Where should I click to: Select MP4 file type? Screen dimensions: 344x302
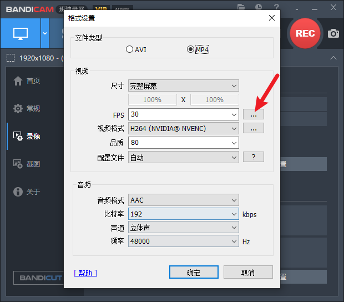click(198, 49)
